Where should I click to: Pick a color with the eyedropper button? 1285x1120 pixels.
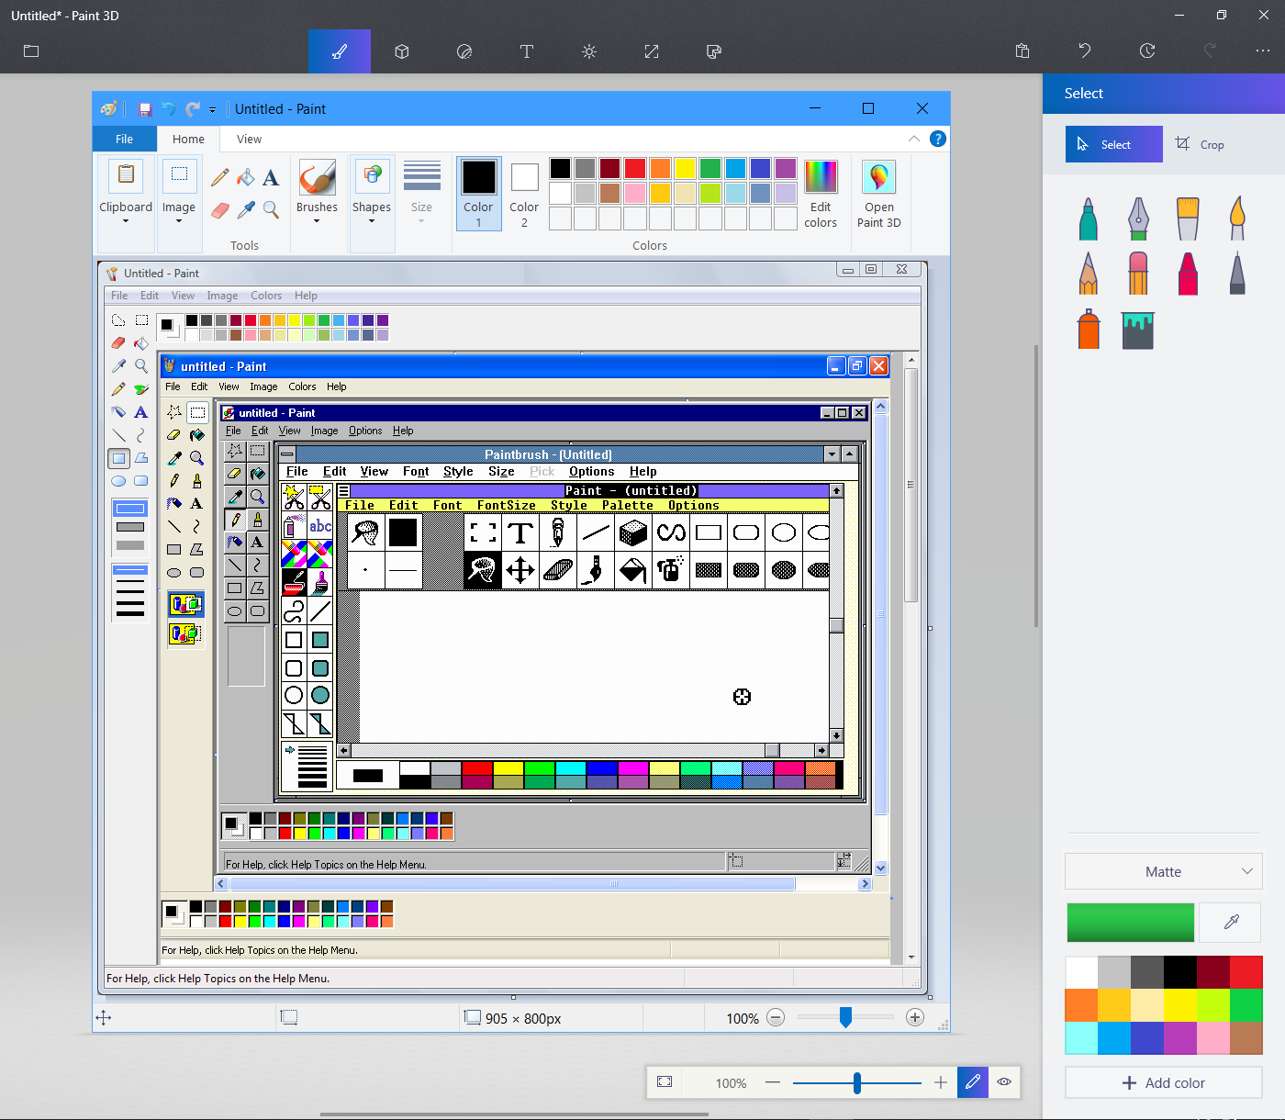[1232, 922]
